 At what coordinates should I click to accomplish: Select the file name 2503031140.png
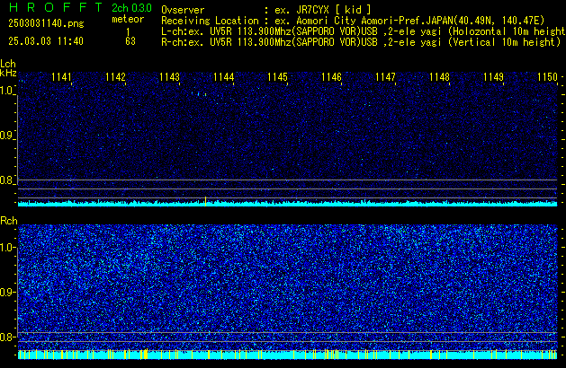46,23
